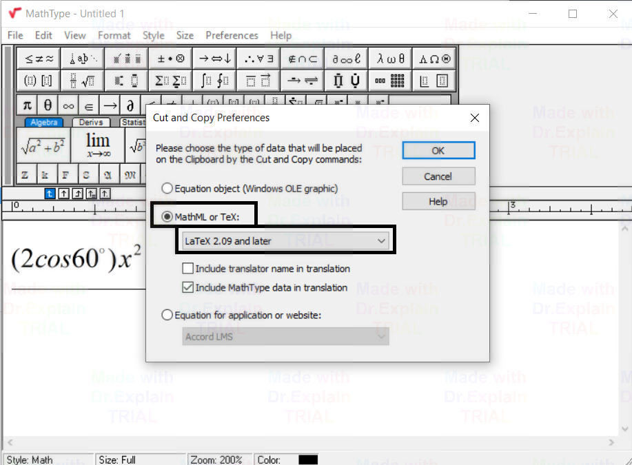Viewport: 632px width, 465px height.
Task: Open the File menu
Action: point(15,35)
